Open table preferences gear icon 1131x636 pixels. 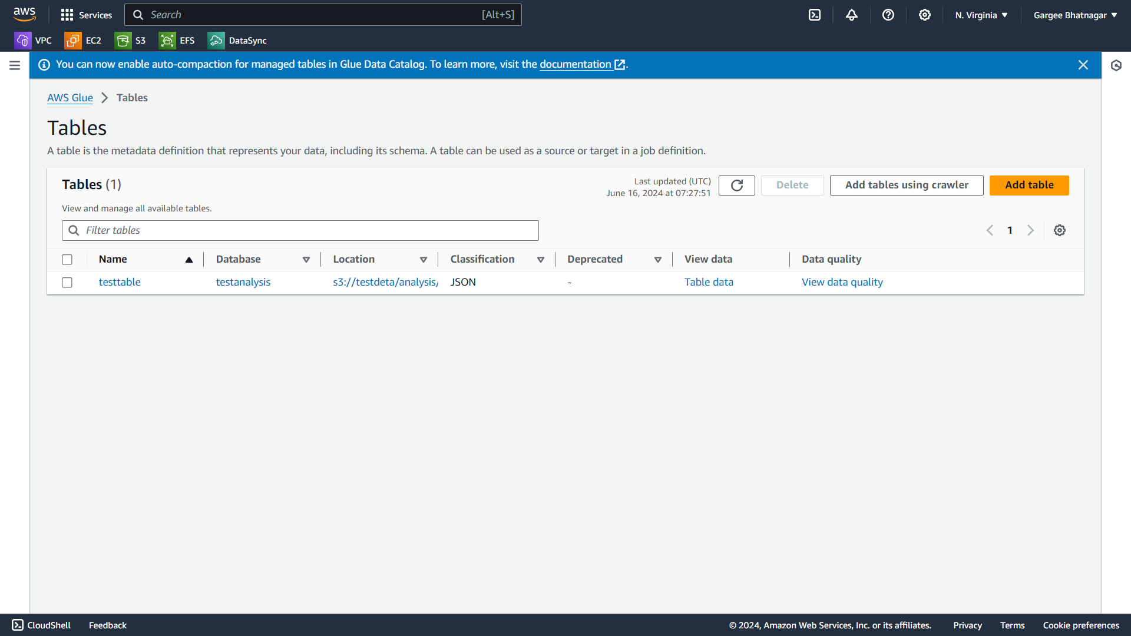[x=1060, y=230]
